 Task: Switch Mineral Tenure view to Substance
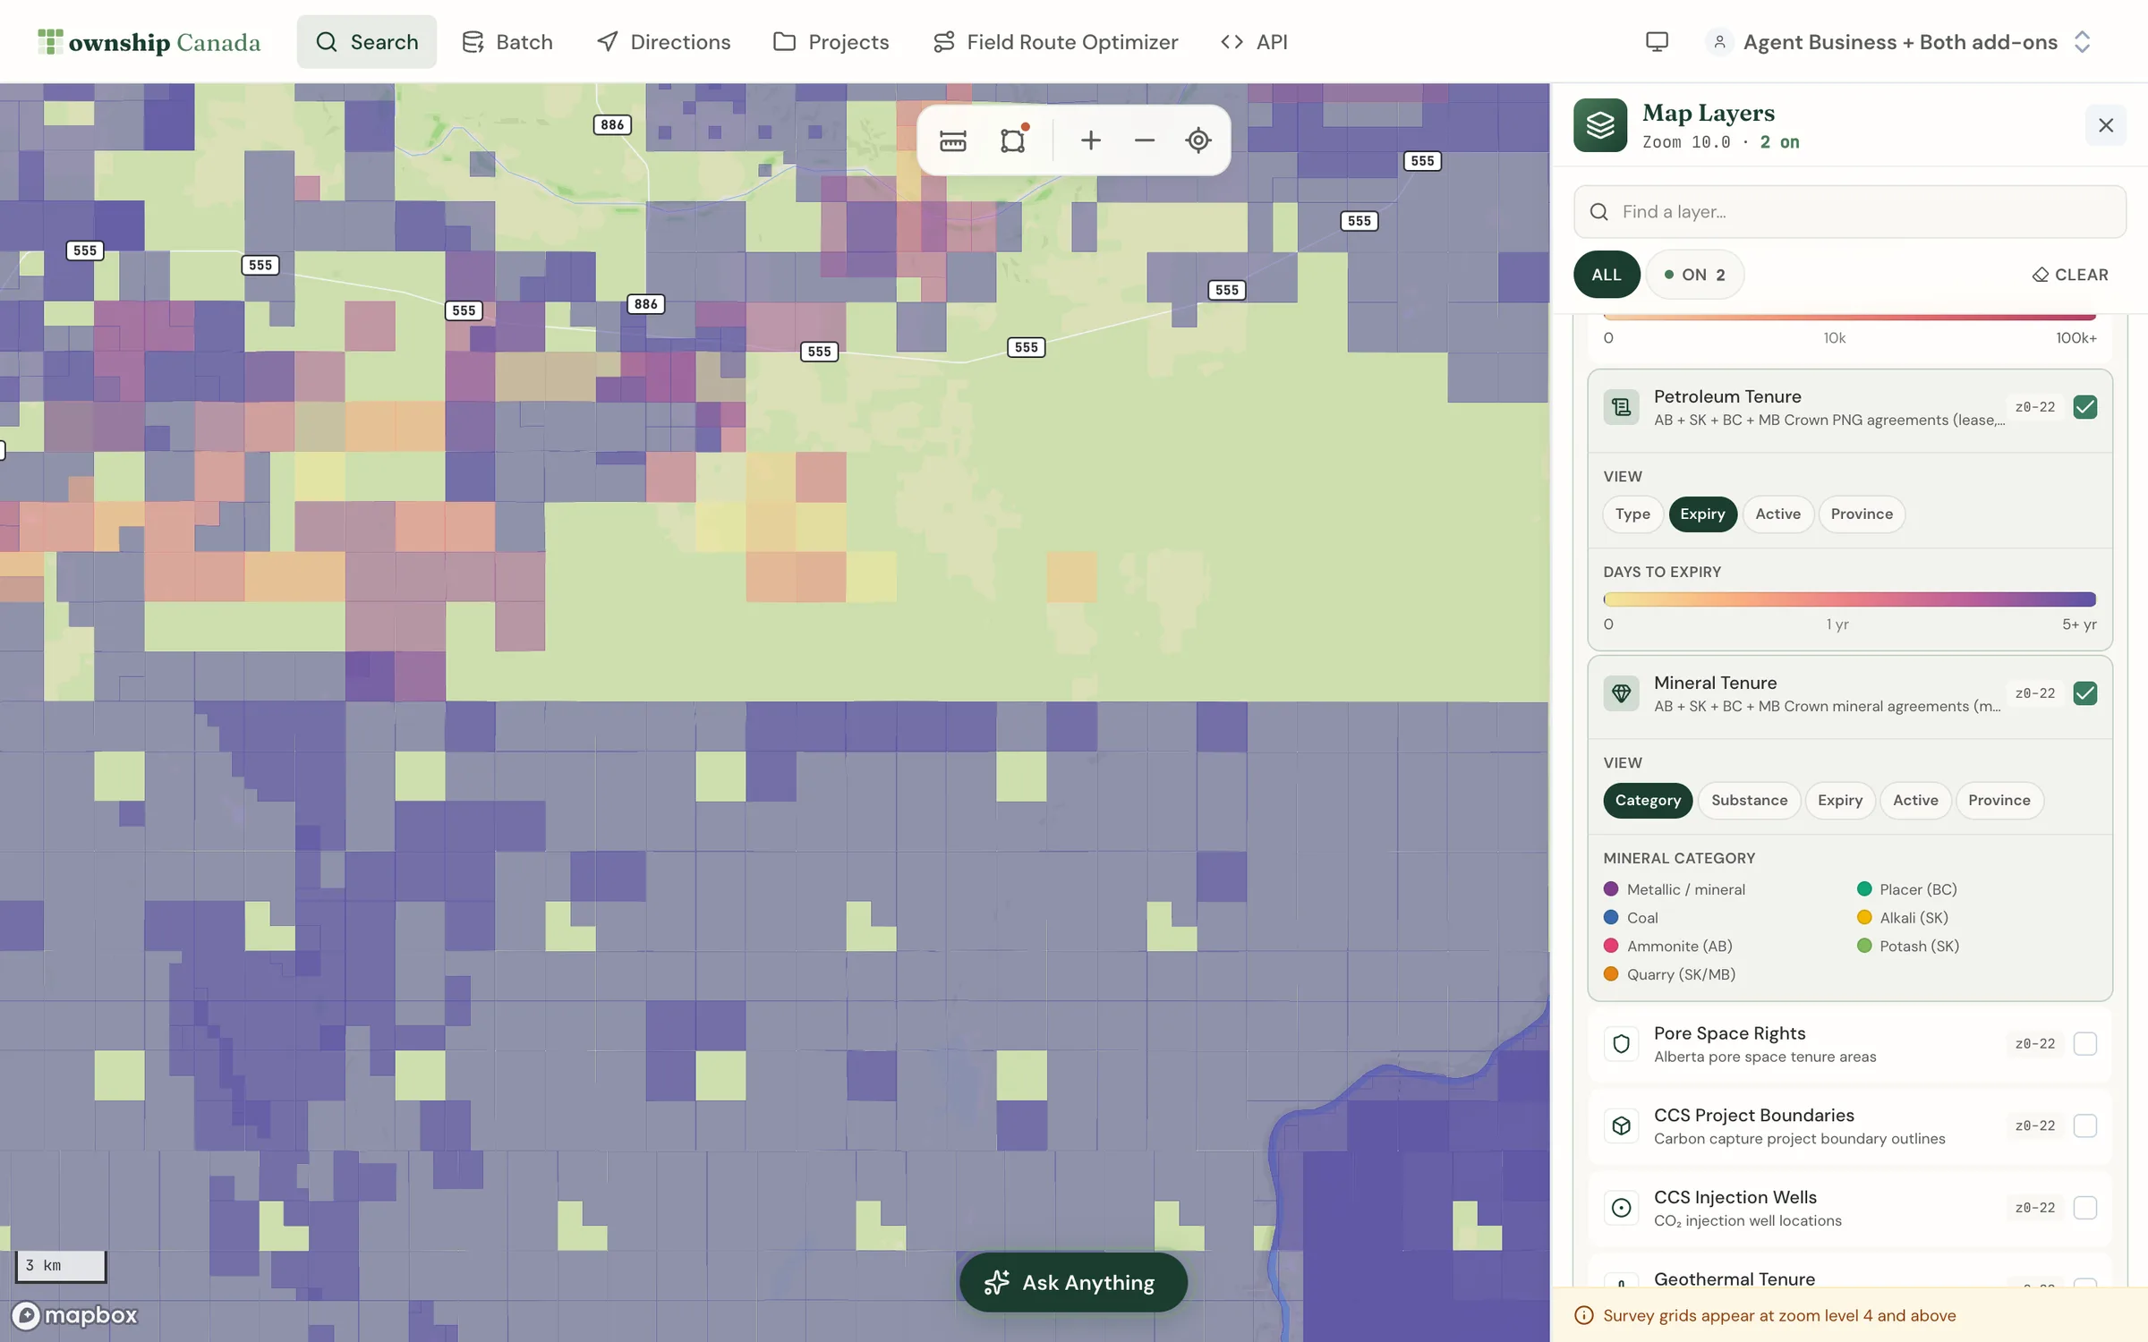[x=1749, y=801]
